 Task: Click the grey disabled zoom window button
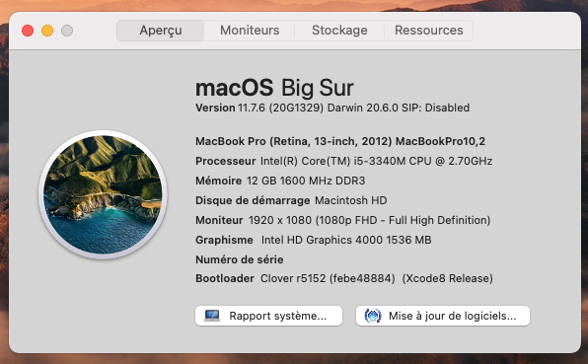(67, 31)
